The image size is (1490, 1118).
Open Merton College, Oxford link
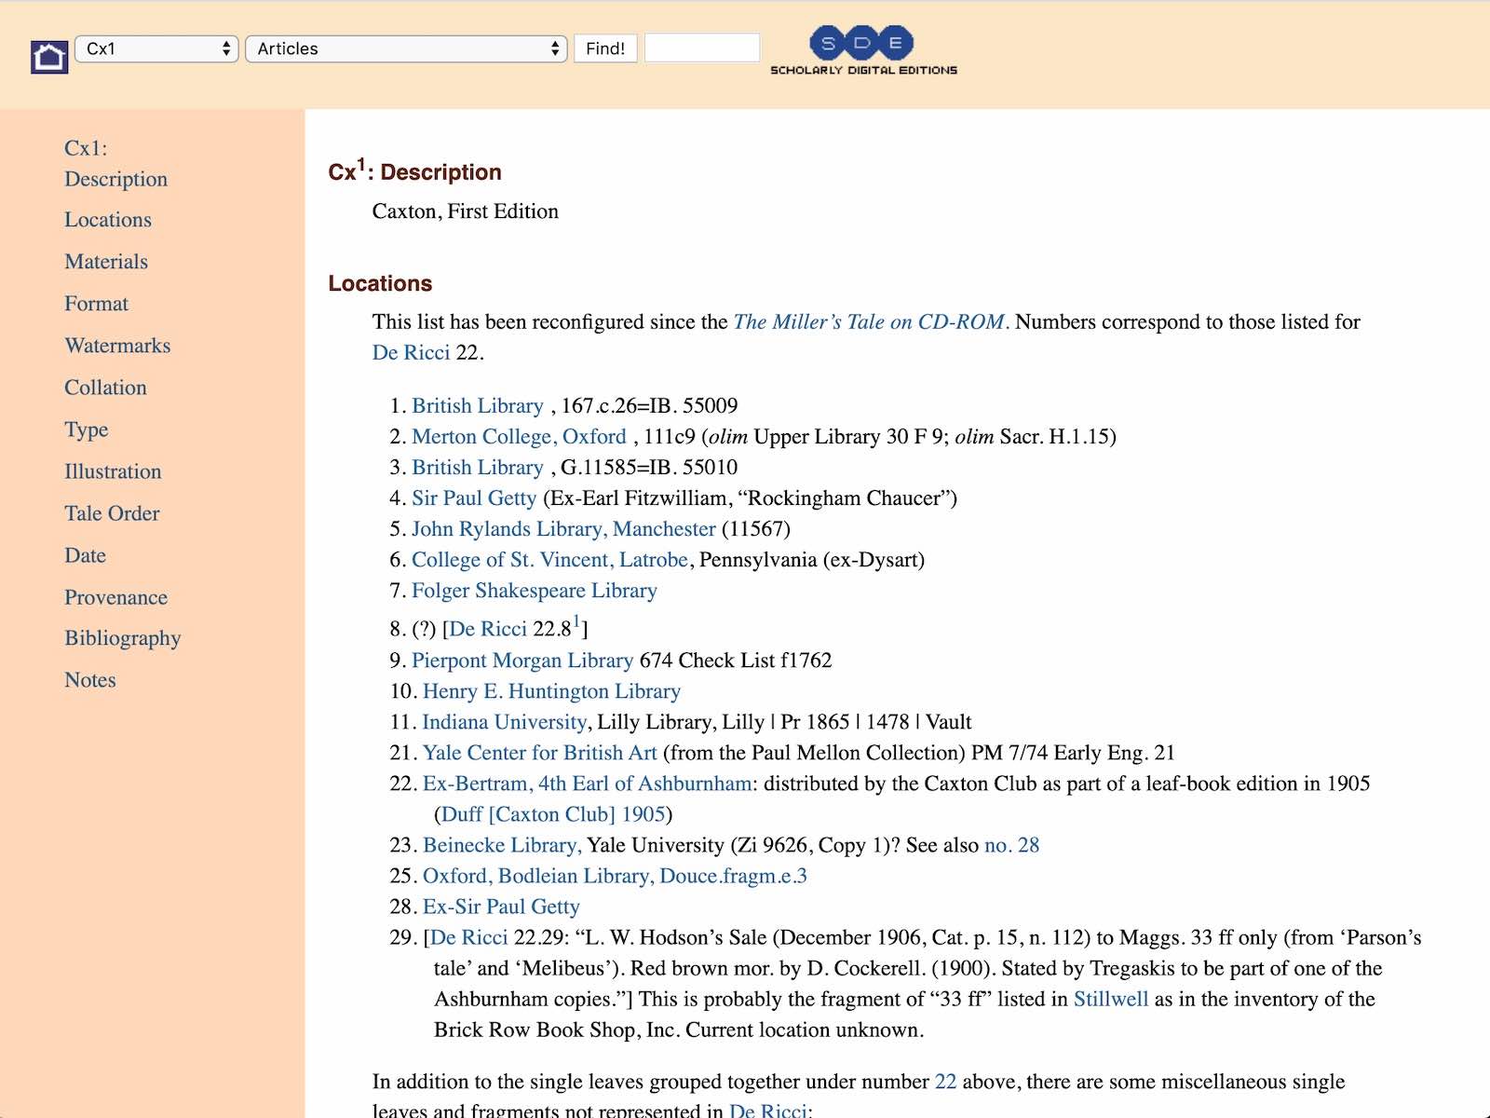519,436
